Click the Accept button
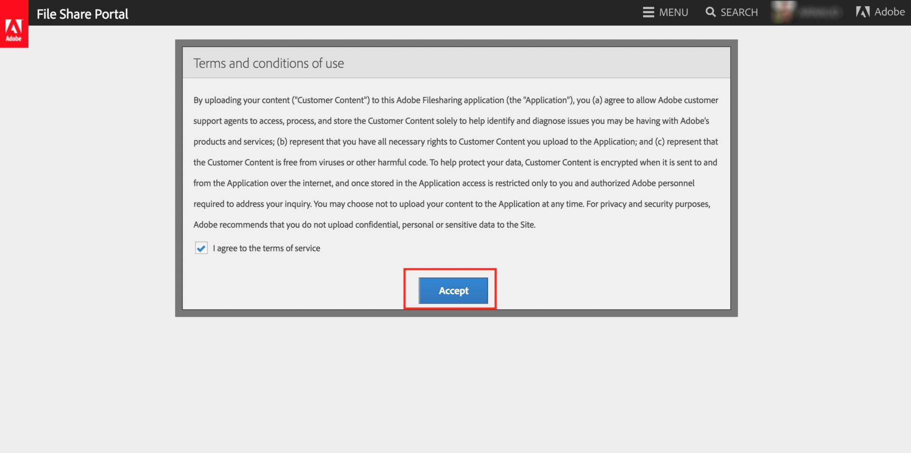This screenshot has height=453, width=911. click(453, 290)
